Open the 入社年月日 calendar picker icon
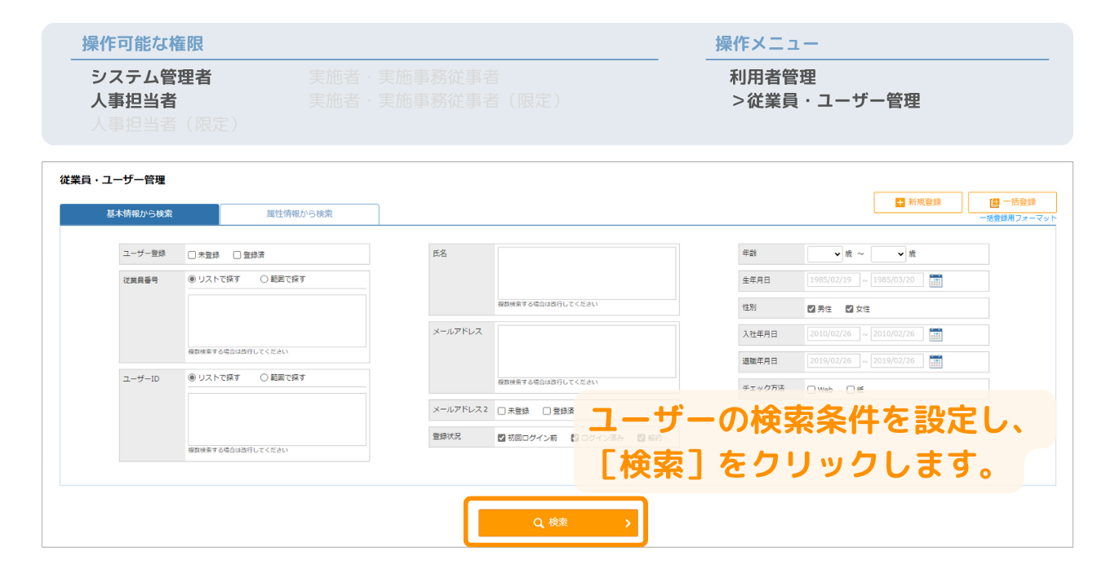 [x=935, y=334]
